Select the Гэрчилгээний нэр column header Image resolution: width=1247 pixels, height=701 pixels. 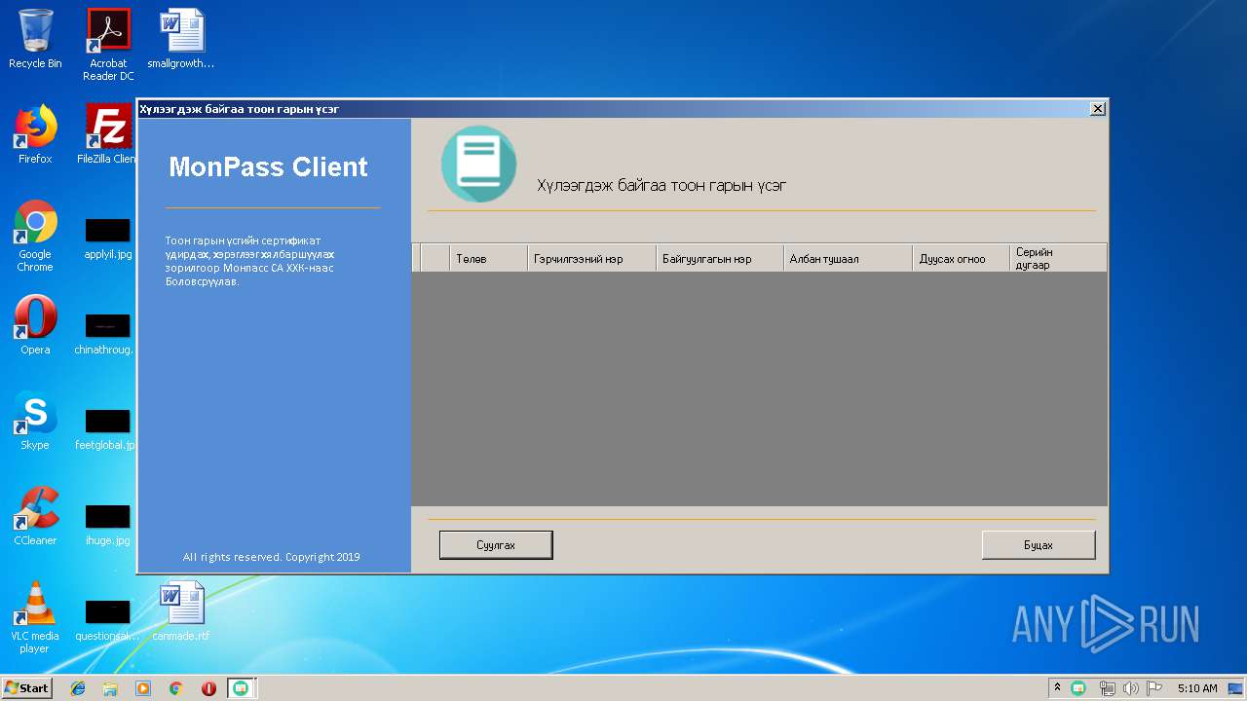click(x=591, y=259)
